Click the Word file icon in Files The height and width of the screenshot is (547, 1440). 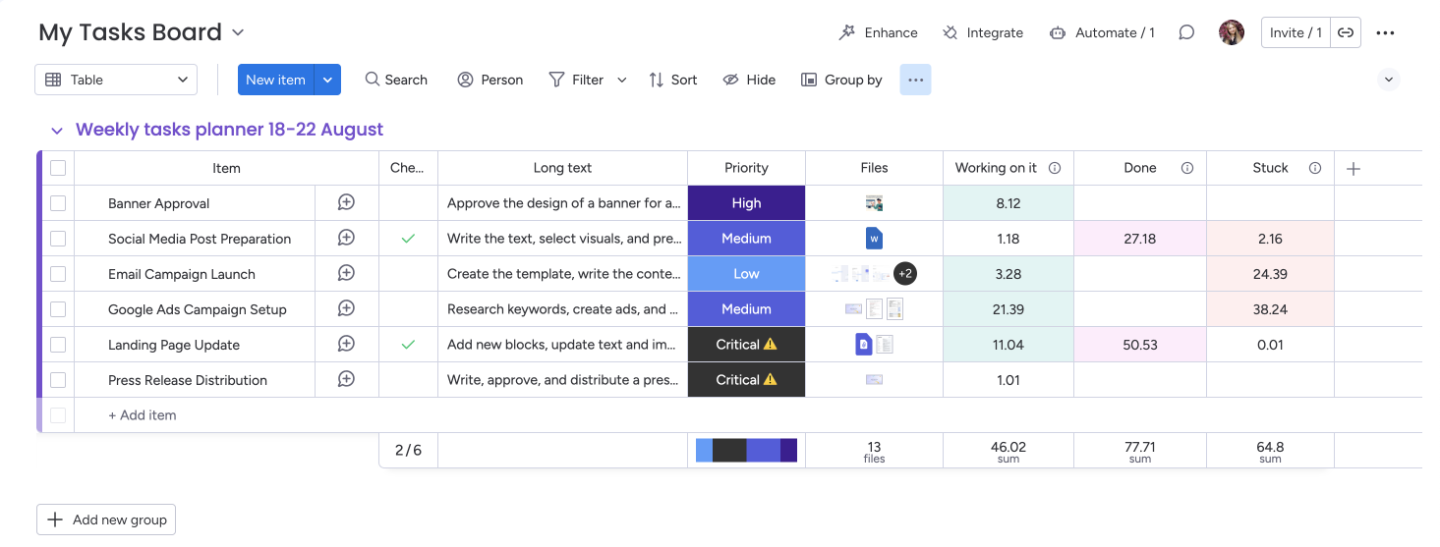pos(874,239)
